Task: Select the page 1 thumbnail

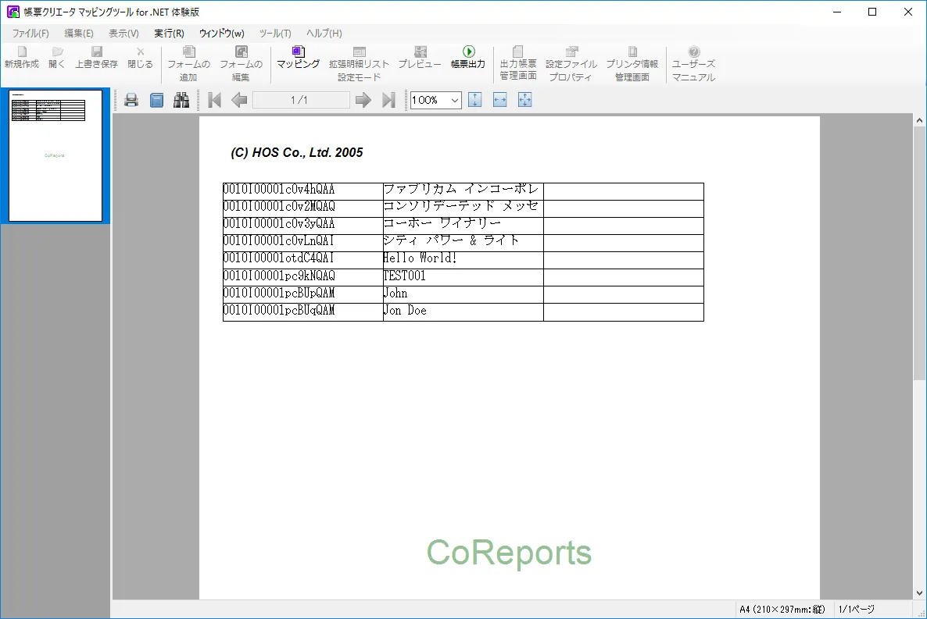Action: coord(55,155)
